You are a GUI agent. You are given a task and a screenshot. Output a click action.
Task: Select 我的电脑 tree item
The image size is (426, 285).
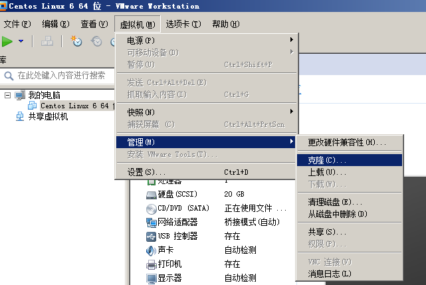[45, 95]
